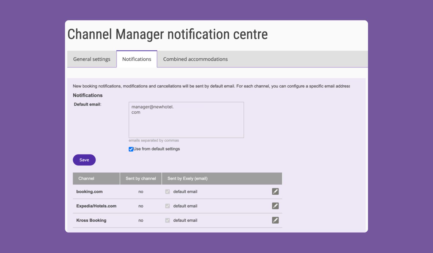Viewport: 433px width, 253px height.
Task: Toggle 'Use from default settings' checkbox
Action: click(x=131, y=149)
